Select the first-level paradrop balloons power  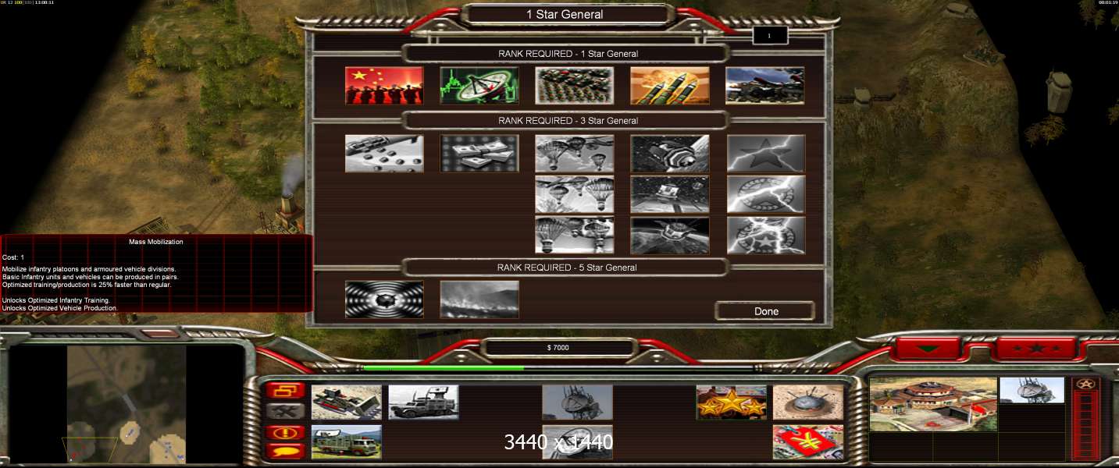click(x=575, y=154)
